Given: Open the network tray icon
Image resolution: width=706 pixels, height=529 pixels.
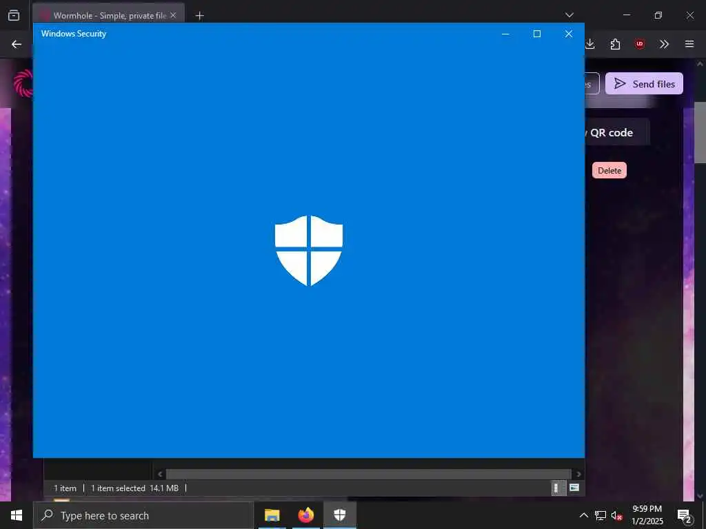Looking at the screenshot, I should tap(601, 515).
